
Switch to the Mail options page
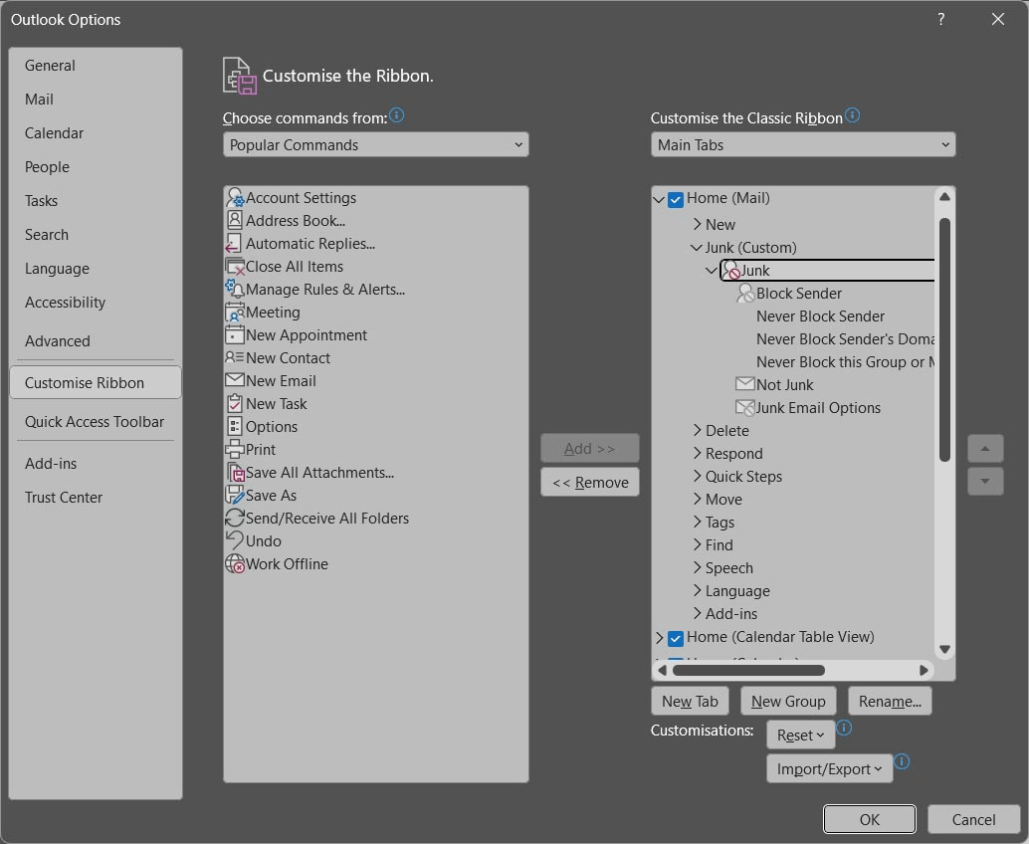click(96, 100)
